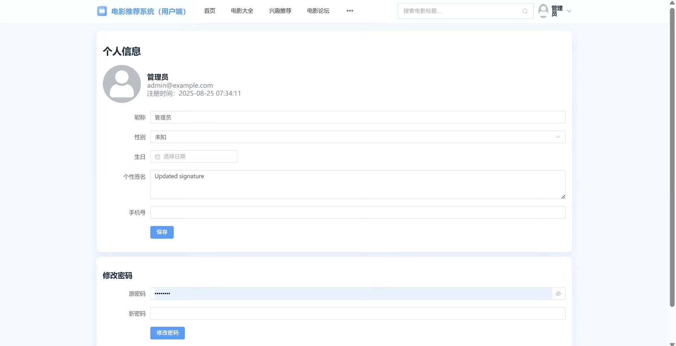Toggle original password visibility eye icon
Image resolution: width=676 pixels, height=346 pixels.
pos(558,294)
